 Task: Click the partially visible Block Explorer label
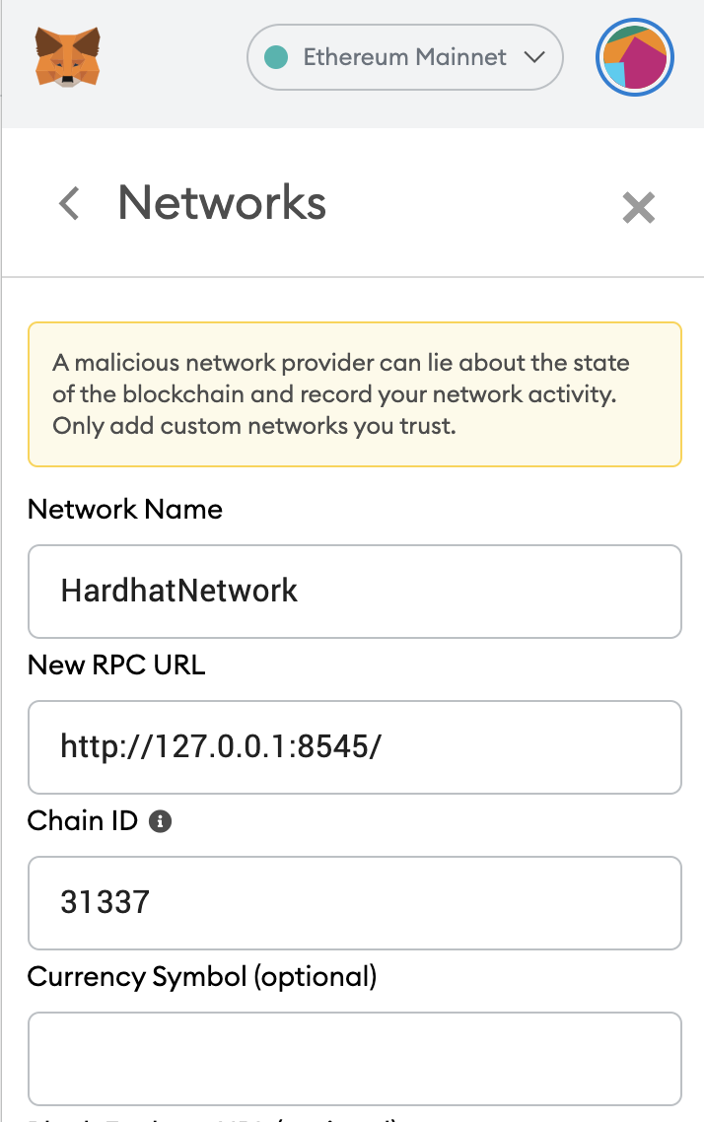(x=213, y=1118)
